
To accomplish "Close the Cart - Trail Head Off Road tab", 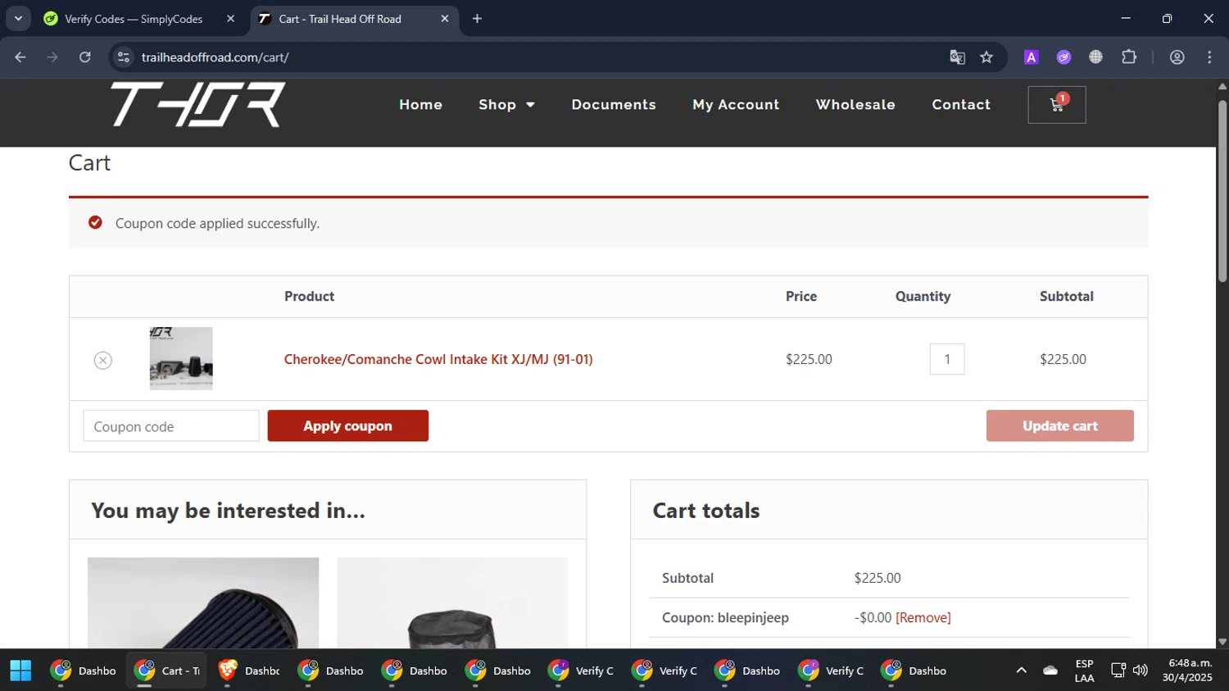I will [x=445, y=19].
